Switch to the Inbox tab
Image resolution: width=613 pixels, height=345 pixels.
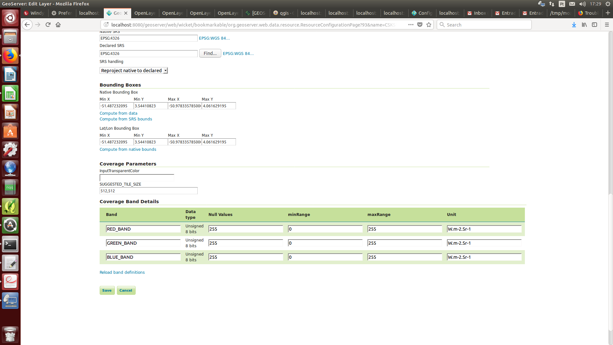(x=478, y=13)
